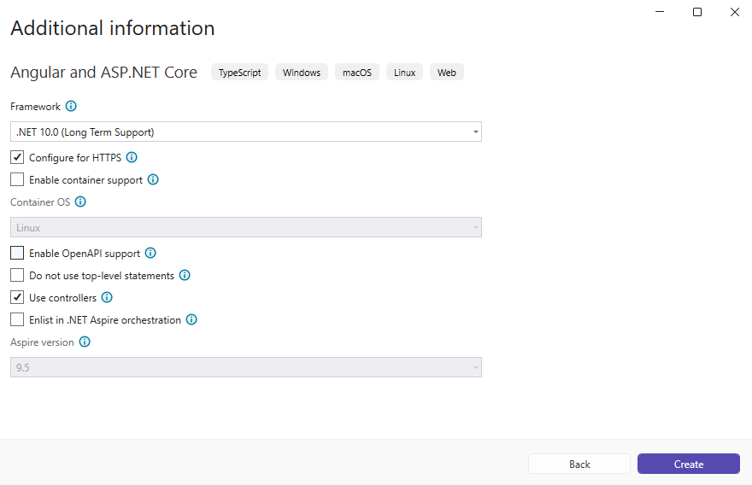Maximize the Additional information window
This screenshot has height=485, width=752.
697,12
